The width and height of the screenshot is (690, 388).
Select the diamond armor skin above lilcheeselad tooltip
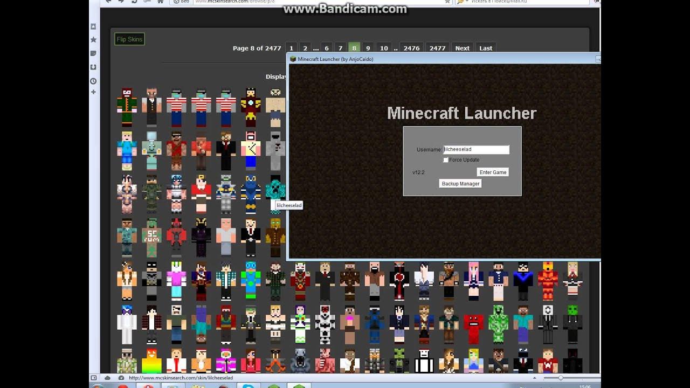point(275,189)
